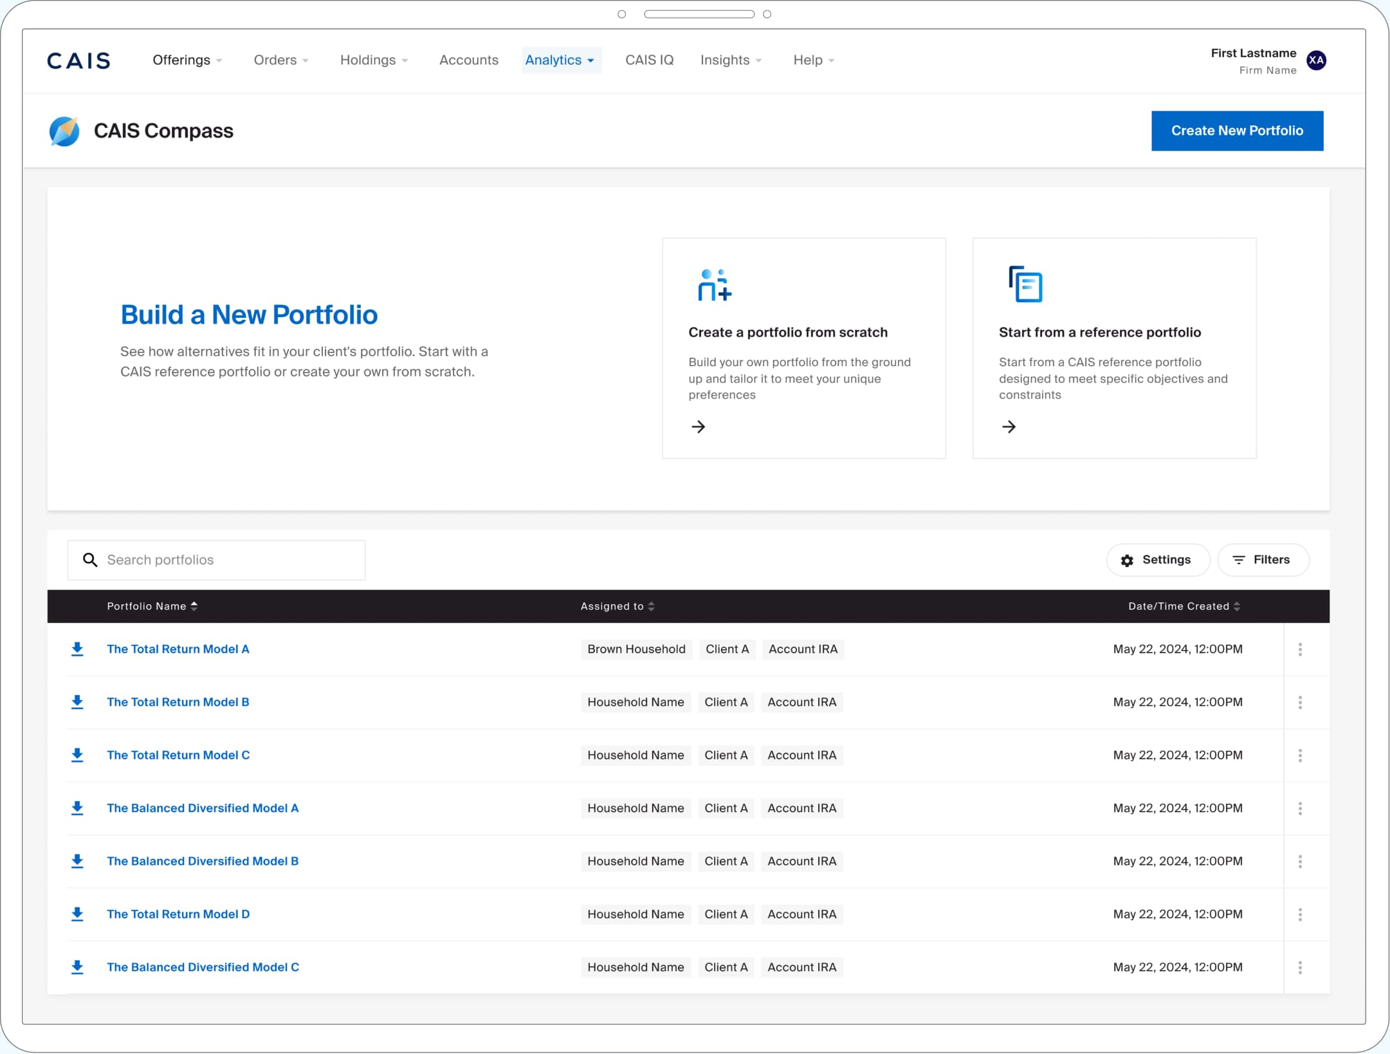Click download icon for Balanced Diversified Model B

coord(77,861)
